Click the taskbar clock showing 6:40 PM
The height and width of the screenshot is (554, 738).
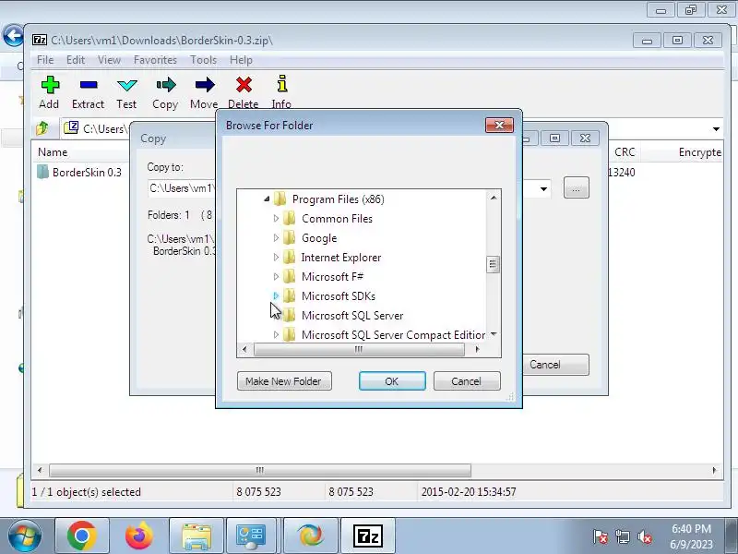[x=691, y=536]
